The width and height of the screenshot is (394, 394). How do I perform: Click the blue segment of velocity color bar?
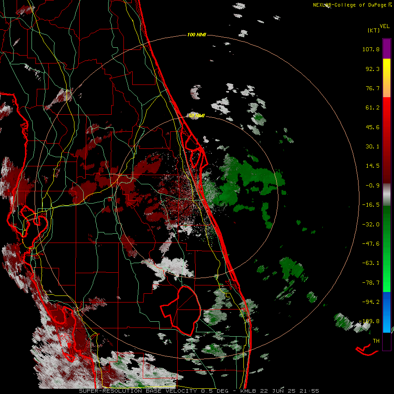coord(387,312)
